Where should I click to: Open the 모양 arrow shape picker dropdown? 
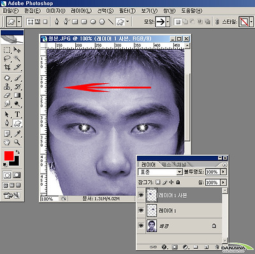coord(168,22)
